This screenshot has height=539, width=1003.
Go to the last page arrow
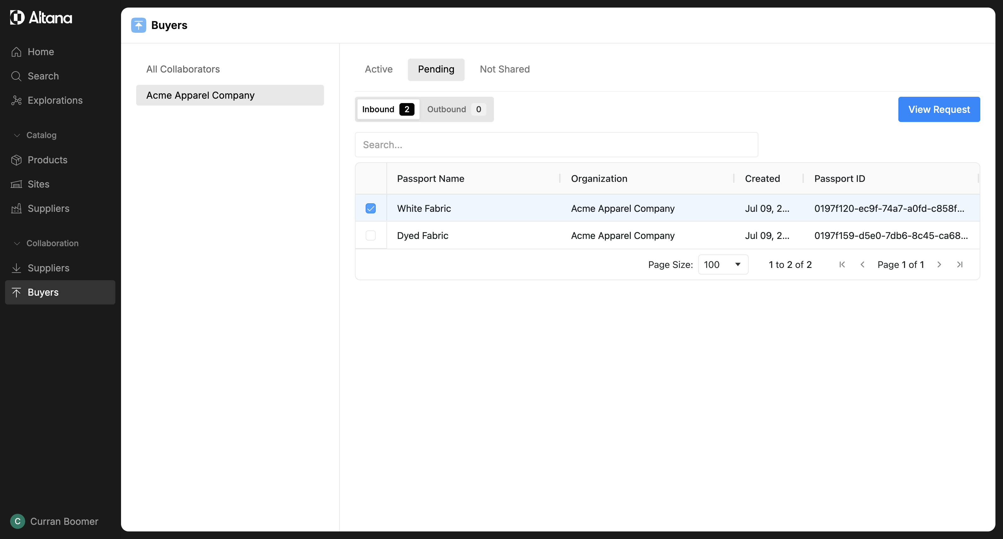[x=960, y=264]
